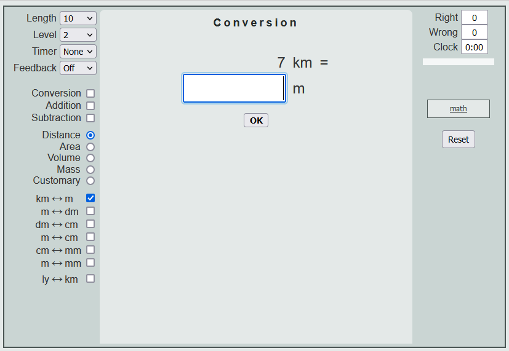Screen dimensions: 509x351
Task: Select the Mass radio button
Action: coord(90,170)
